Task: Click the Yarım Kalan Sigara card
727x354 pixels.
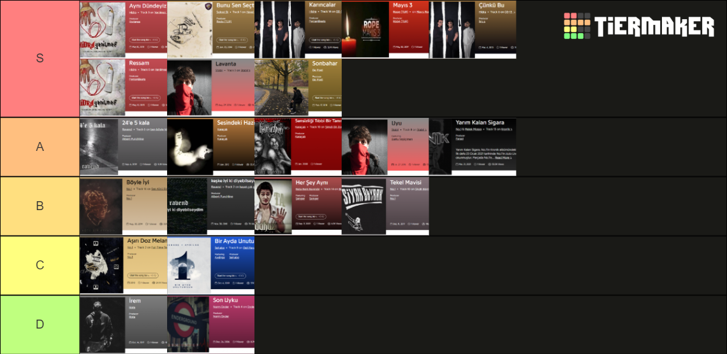Action: point(473,147)
